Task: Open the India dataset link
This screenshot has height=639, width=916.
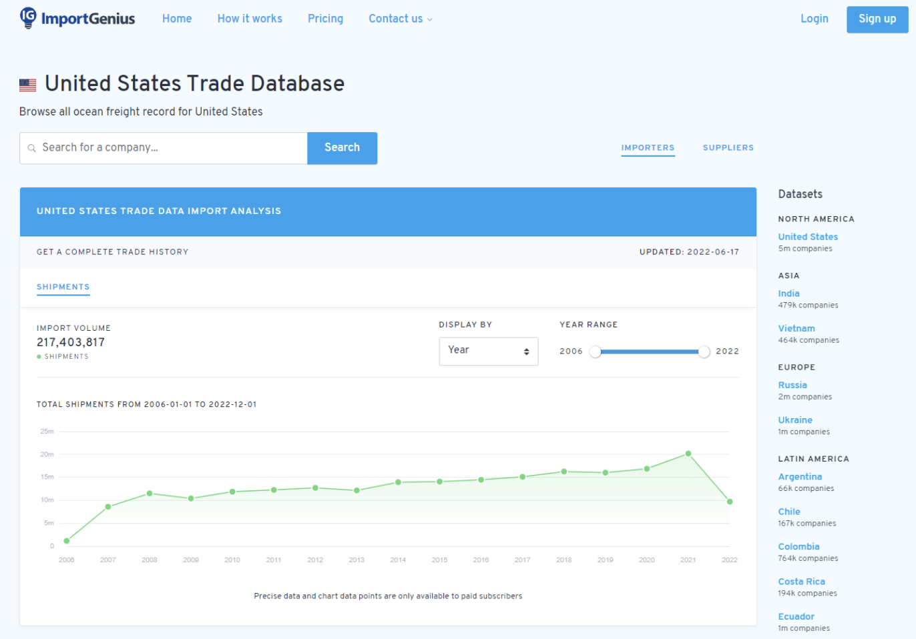Action: pos(788,293)
